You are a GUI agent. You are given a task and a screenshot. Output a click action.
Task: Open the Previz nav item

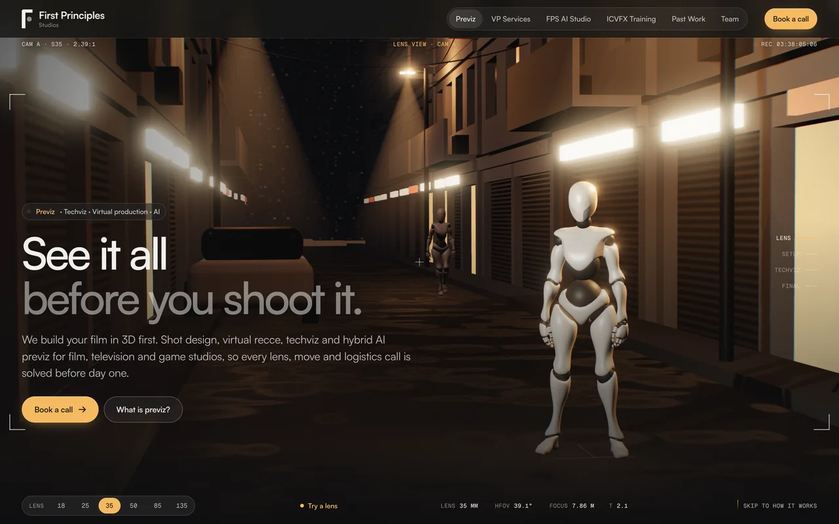click(x=465, y=19)
